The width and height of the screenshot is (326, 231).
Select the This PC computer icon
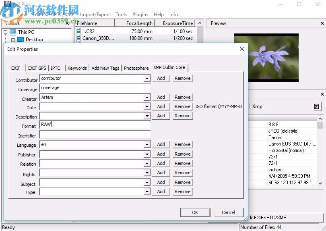[x=13, y=32]
